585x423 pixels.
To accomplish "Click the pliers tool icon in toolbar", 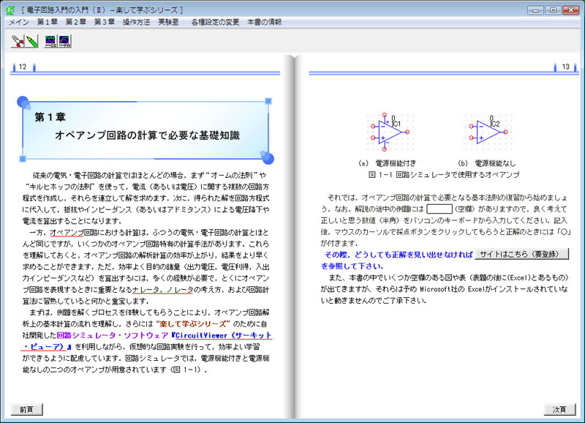I will click(17, 41).
